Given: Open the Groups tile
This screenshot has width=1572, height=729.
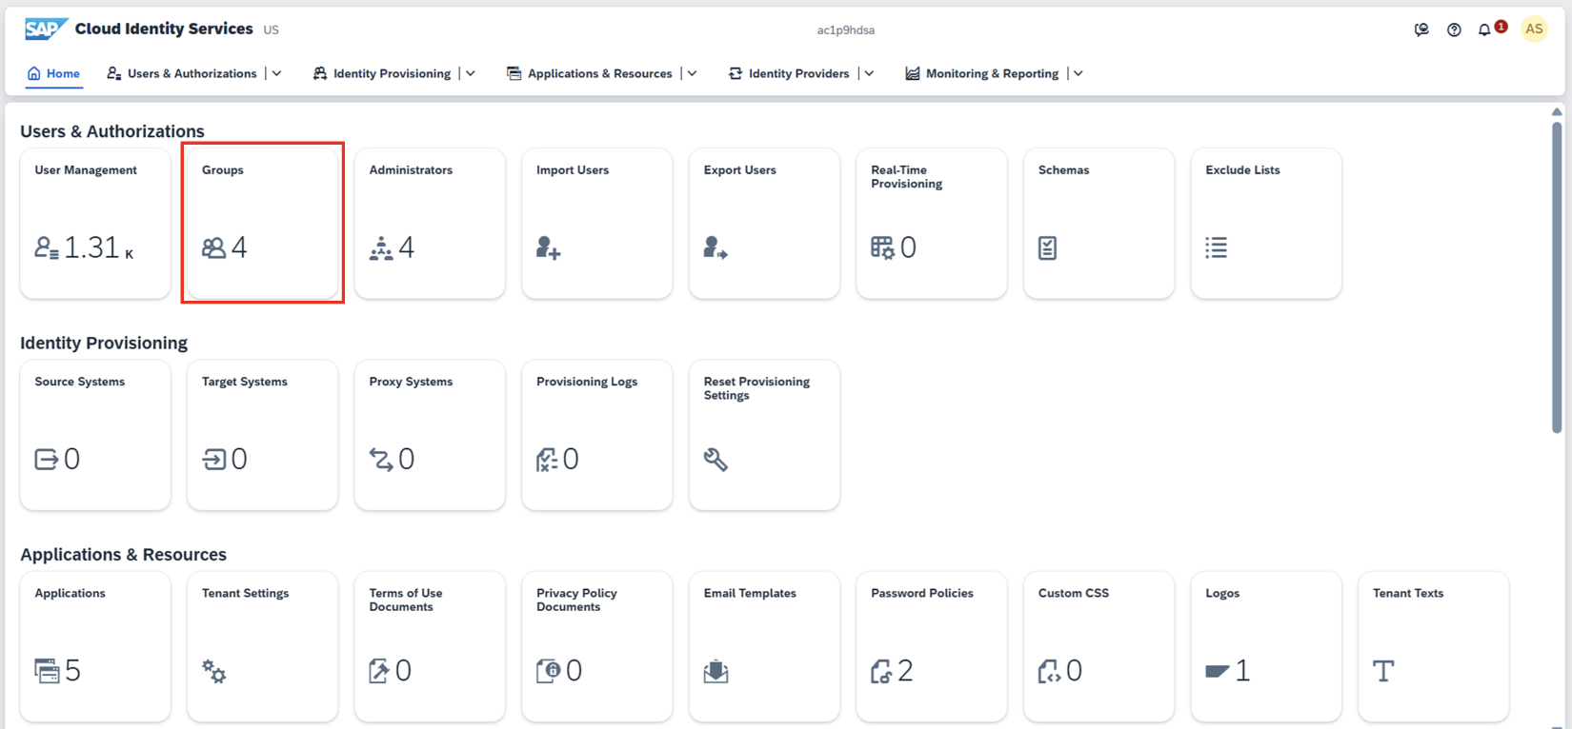Looking at the screenshot, I should point(263,223).
